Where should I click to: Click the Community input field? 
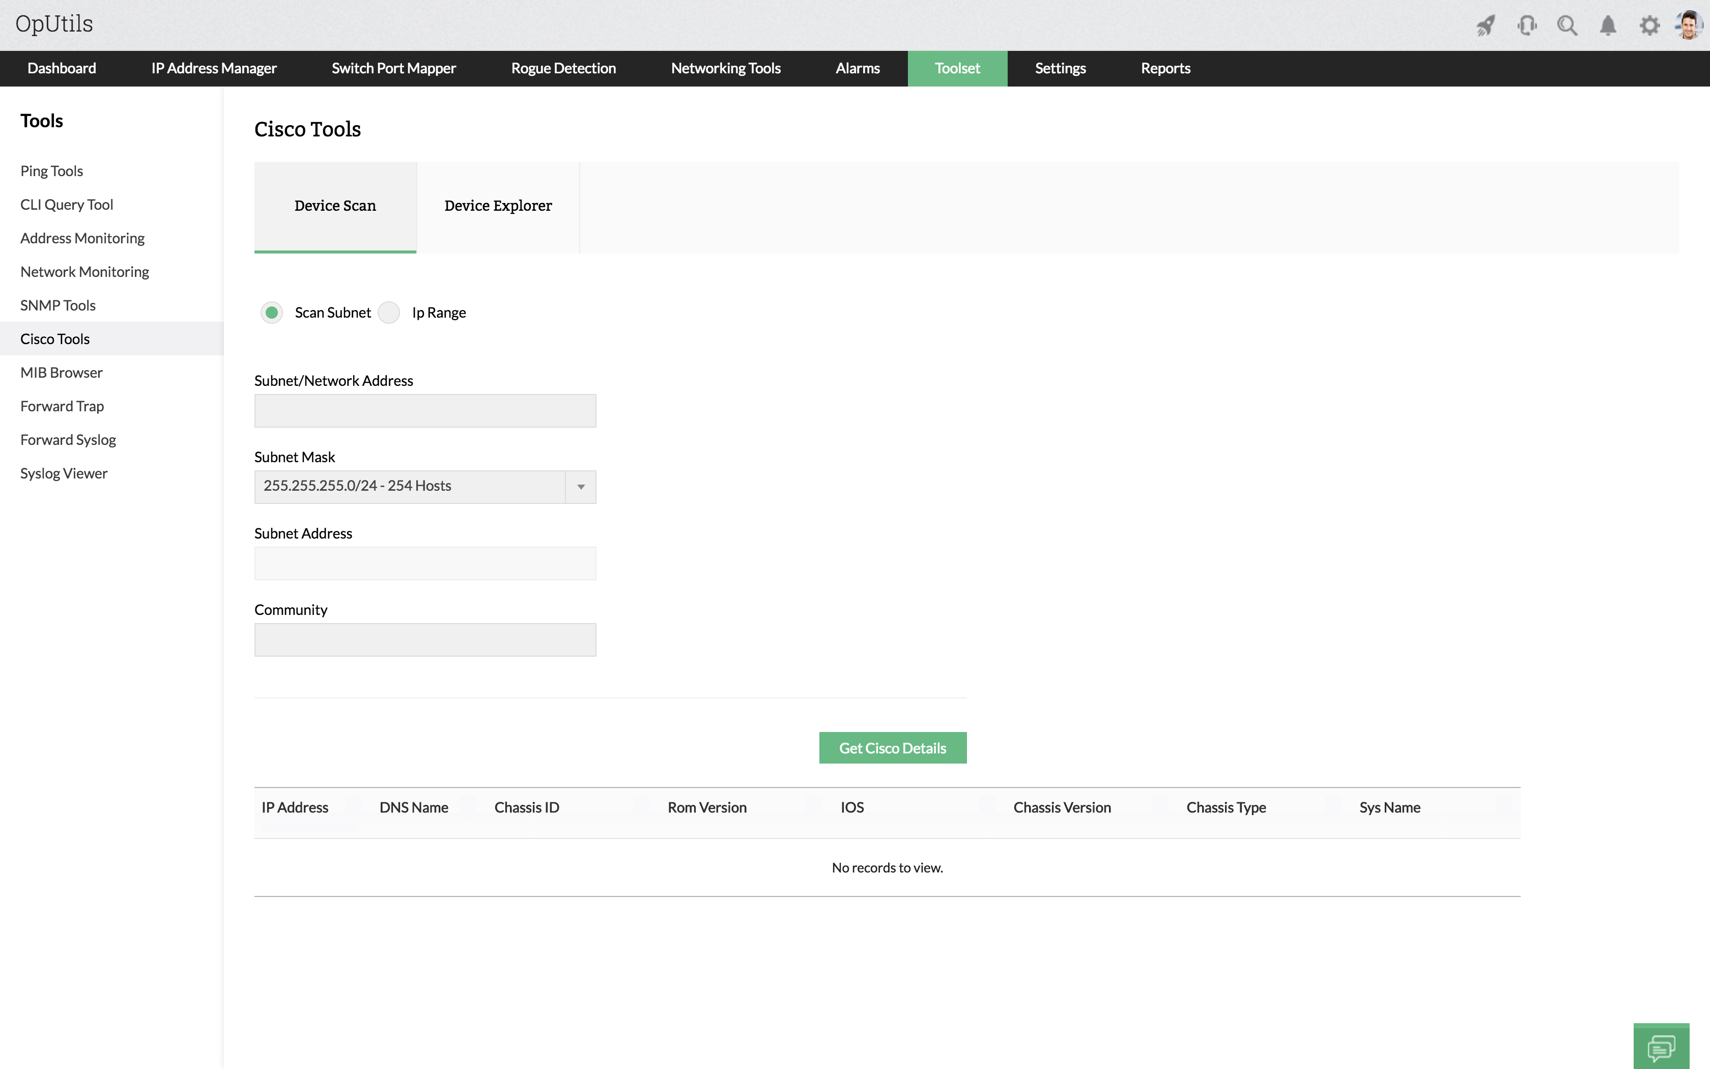click(x=424, y=640)
